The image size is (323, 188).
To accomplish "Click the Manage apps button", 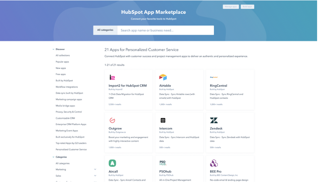I will coord(231,7).
